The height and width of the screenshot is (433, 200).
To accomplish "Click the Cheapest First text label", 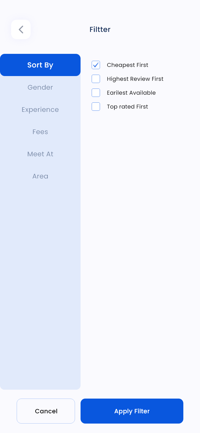I will coord(127,65).
